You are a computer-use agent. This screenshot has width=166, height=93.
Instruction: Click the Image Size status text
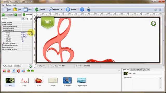click(x=57, y=66)
